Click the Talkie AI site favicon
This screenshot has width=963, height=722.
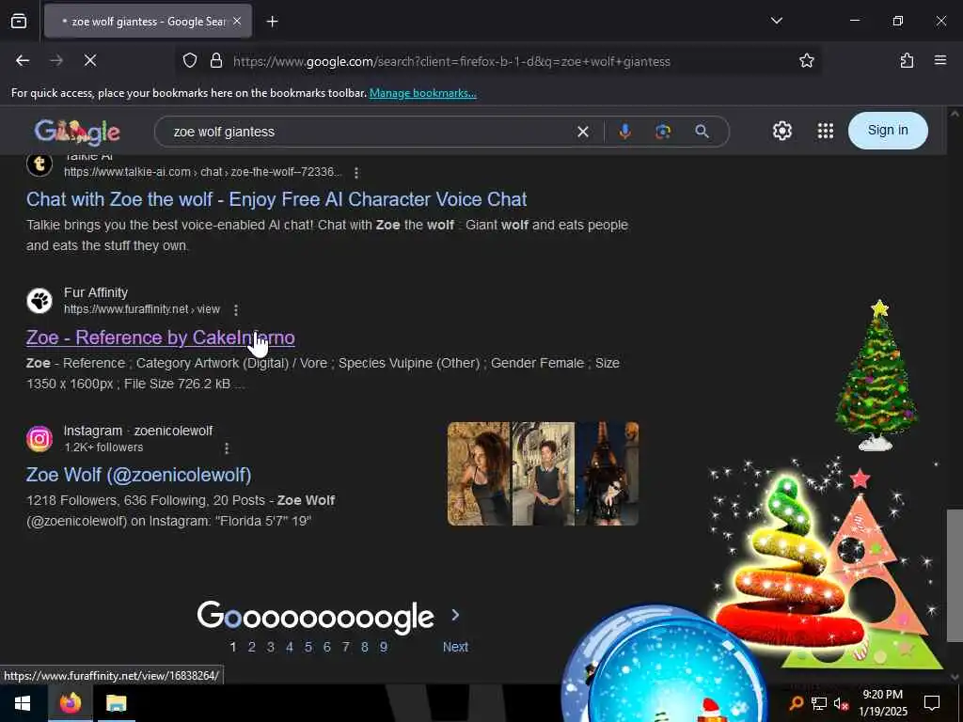coord(39,165)
